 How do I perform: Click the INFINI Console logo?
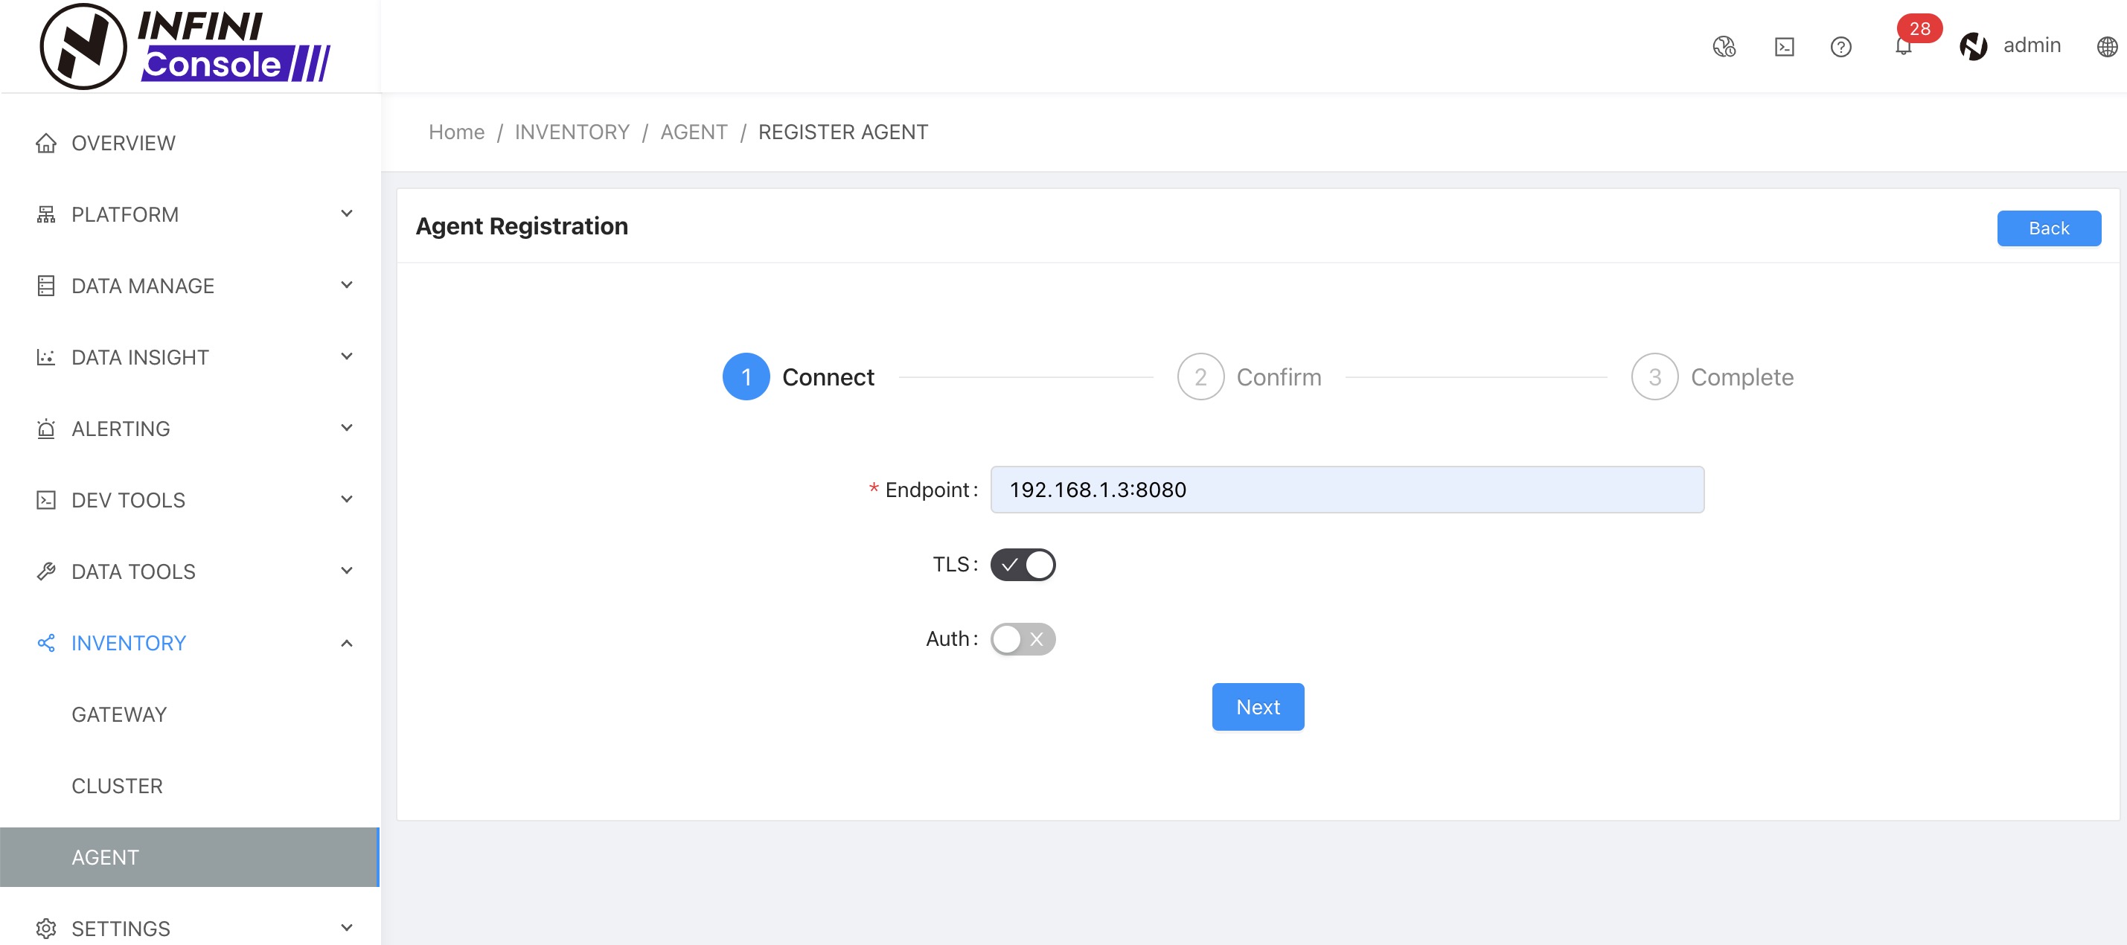pyautogui.click(x=186, y=46)
